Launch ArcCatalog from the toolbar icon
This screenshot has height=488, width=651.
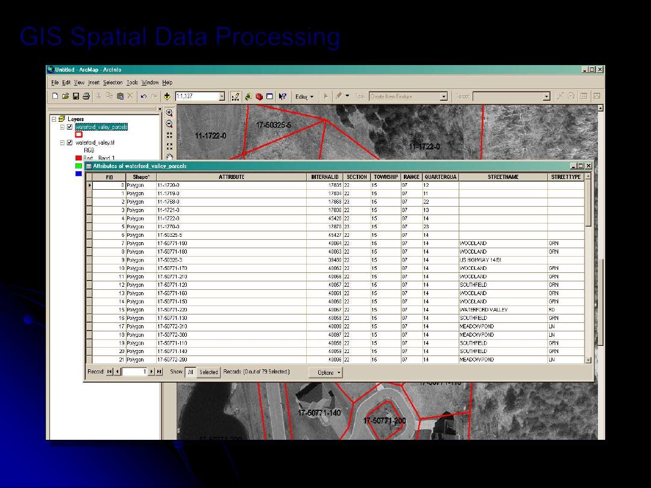pyautogui.click(x=248, y=96)
